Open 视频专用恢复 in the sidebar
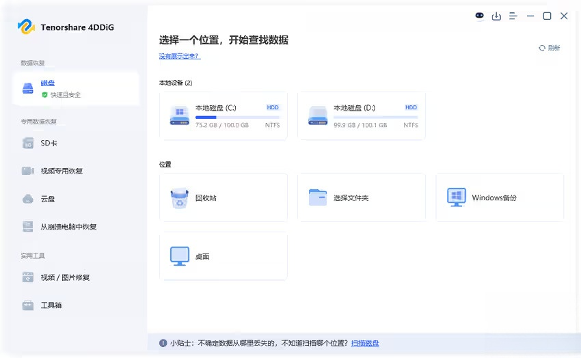Screen dimensions: 581x358 [76, 171]
